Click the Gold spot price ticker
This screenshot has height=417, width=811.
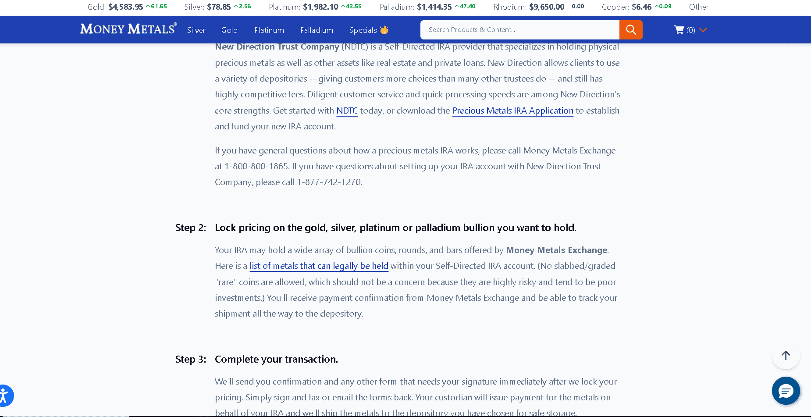point(127,7)
